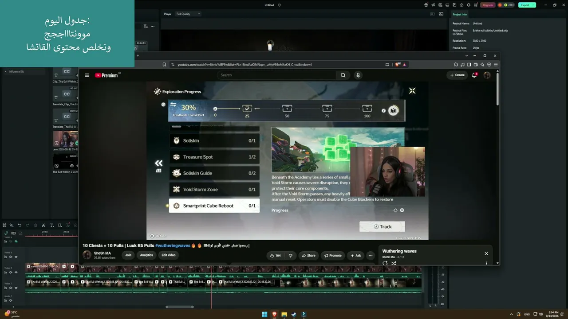Open the Project Info tab
This screenshot has width=568, height=319.
tap(460, 14)
